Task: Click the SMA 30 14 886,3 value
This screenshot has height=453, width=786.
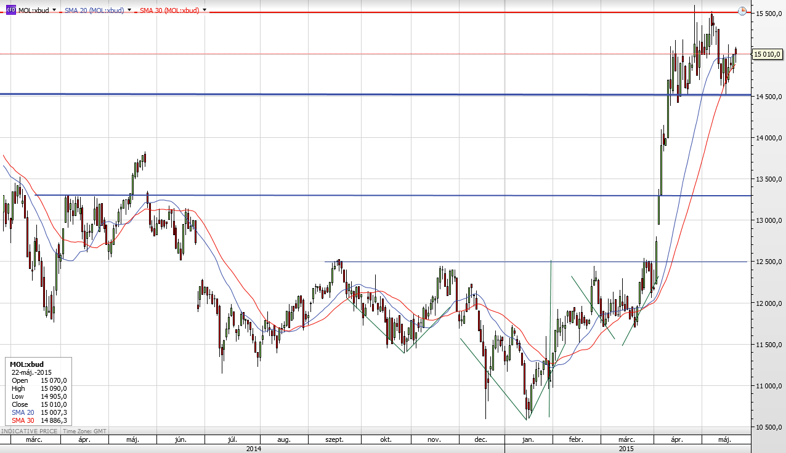Action: (52, 420)
